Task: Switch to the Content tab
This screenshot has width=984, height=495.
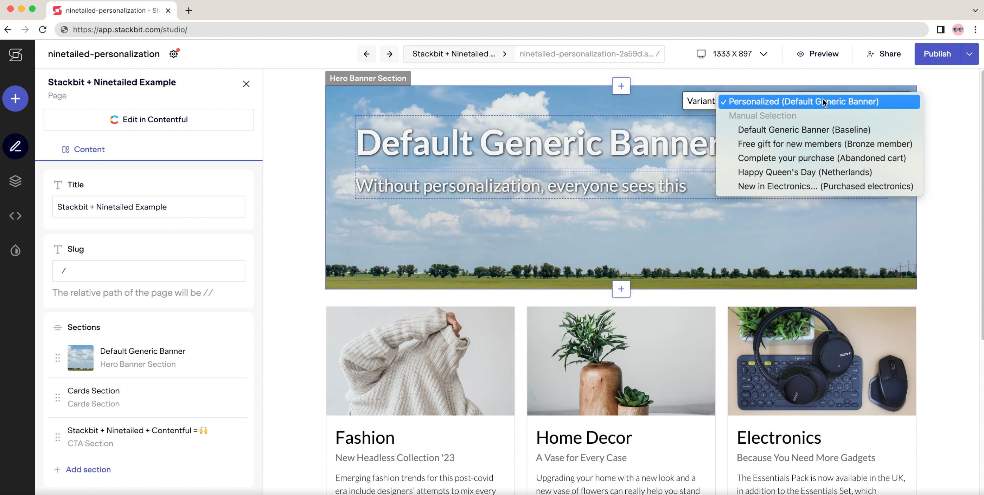Action: (83, 149)
